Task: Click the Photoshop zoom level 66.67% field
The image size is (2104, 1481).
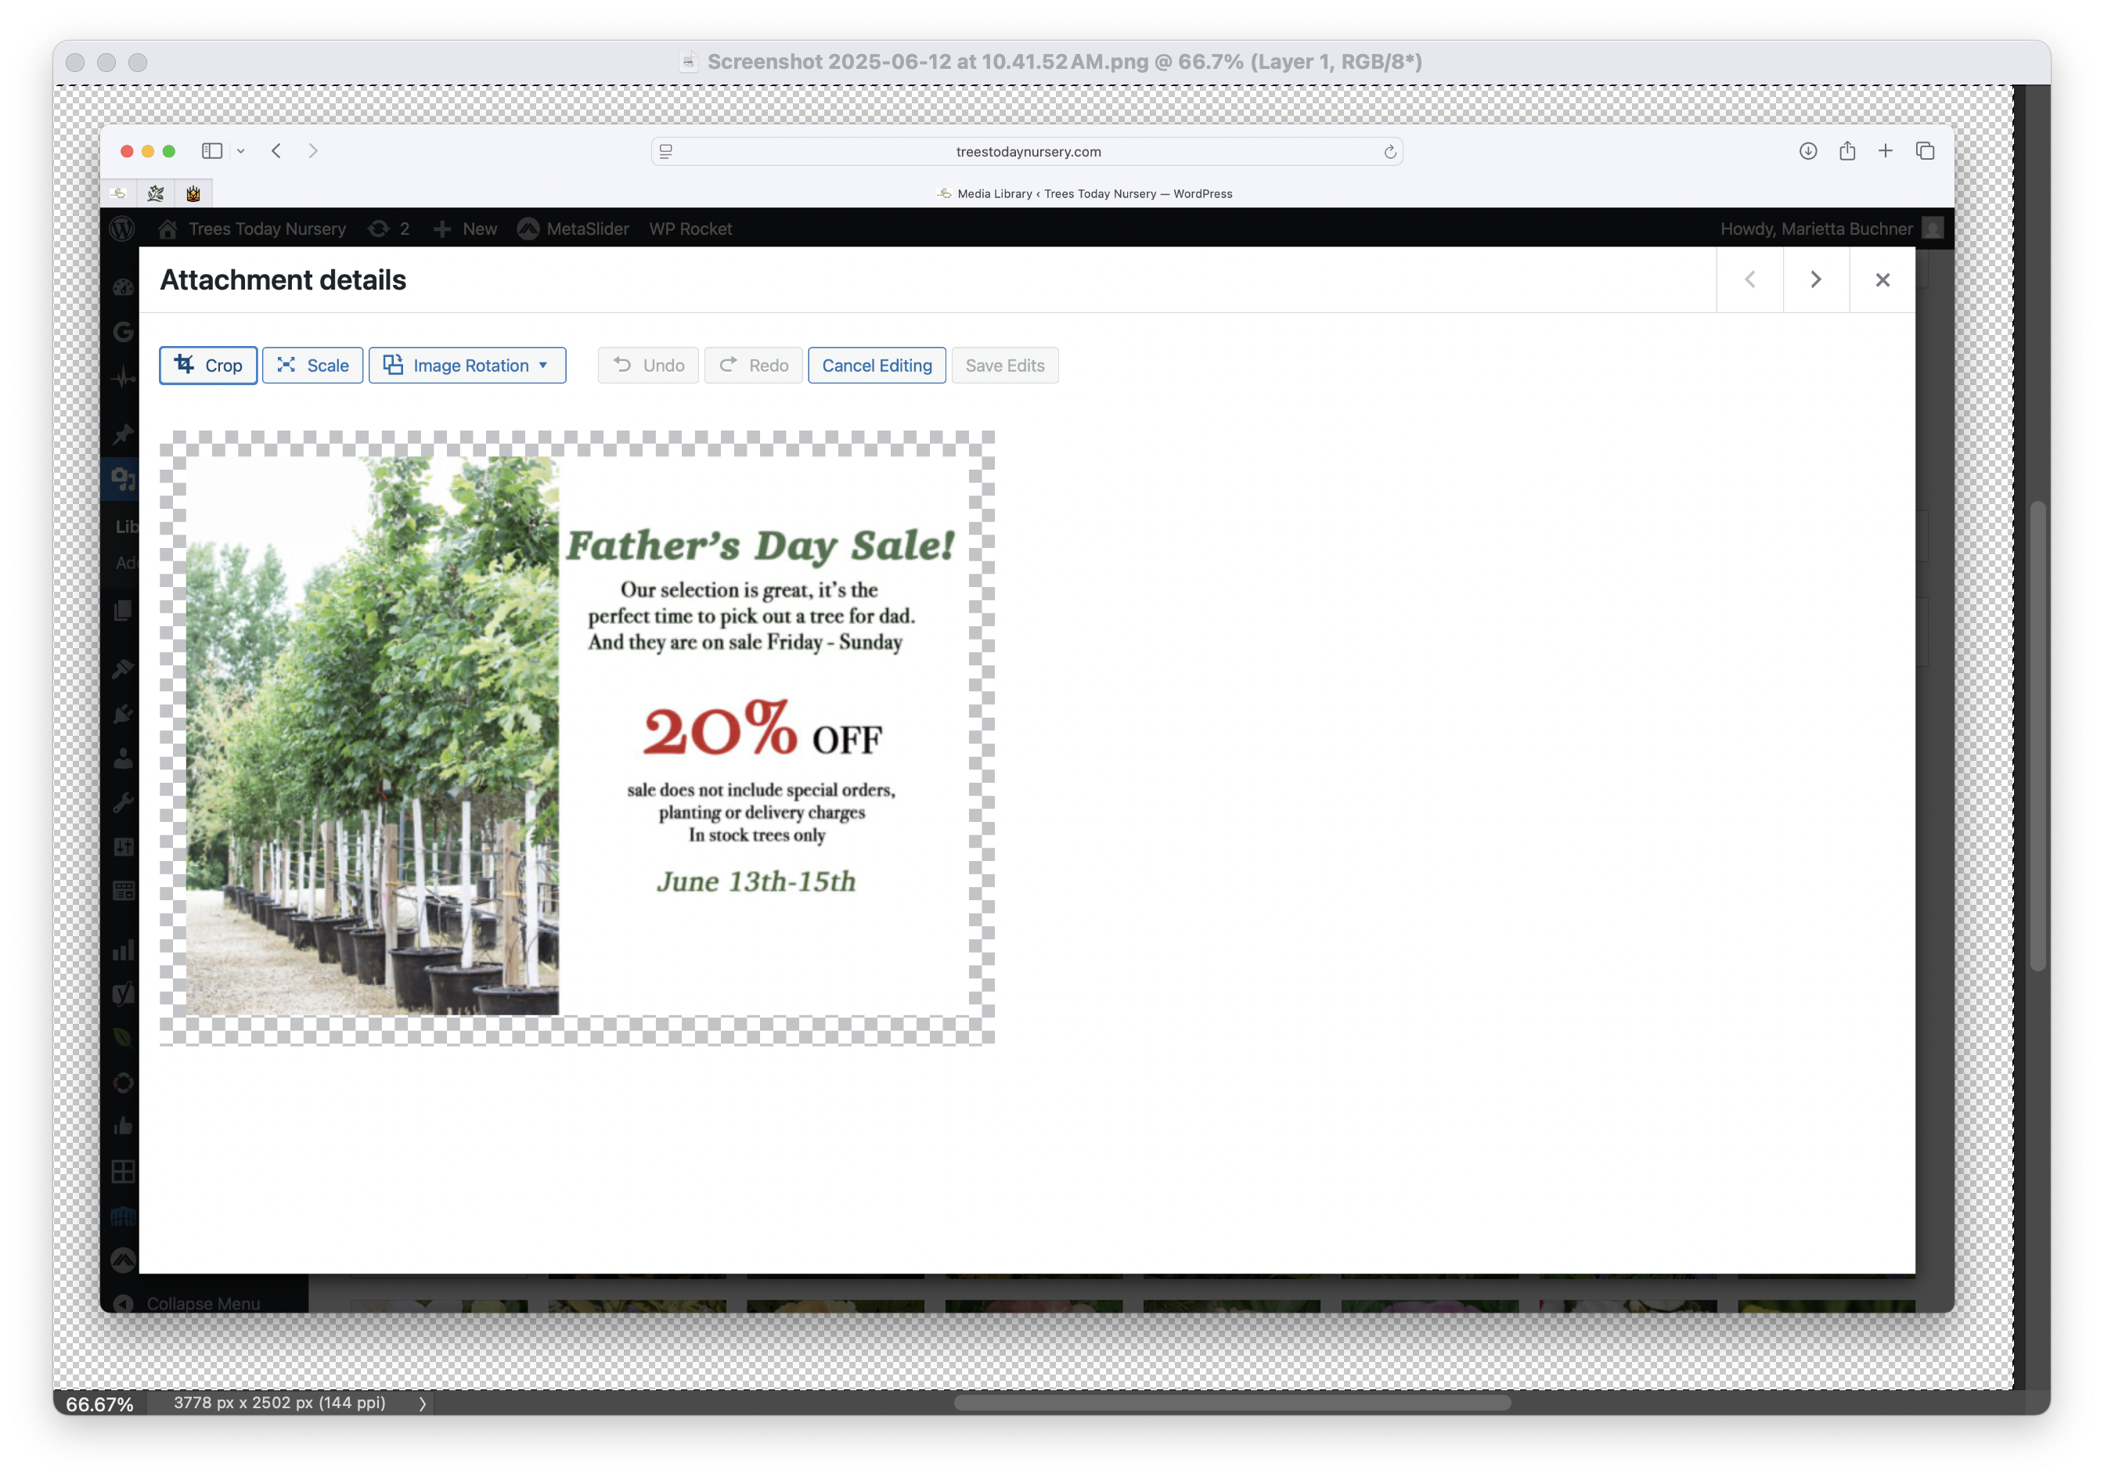Action: 100,1403
